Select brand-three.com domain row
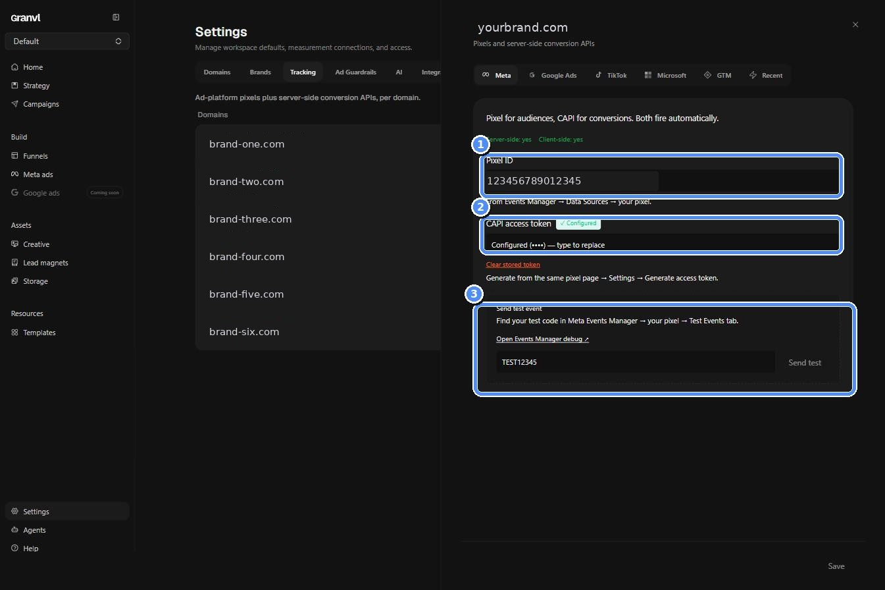The image size is (885, 590). (x=318, y=219)
